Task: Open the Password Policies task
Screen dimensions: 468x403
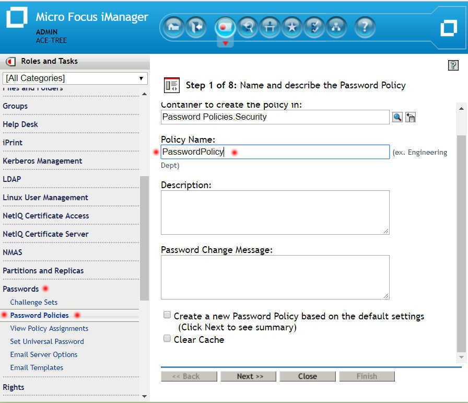Action: [x=39, y=315]
